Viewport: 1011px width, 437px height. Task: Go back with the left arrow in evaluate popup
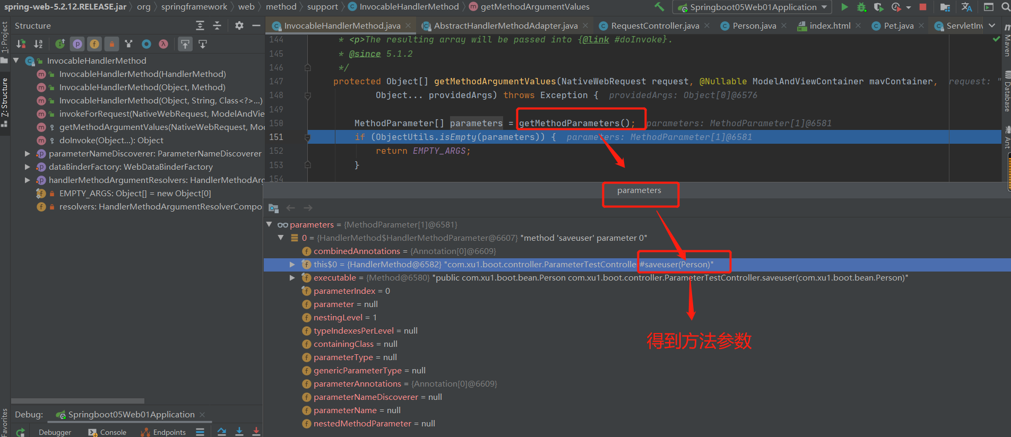(x=290, y=208)
